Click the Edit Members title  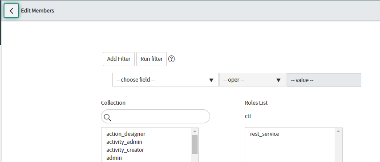tap(37, 11)
